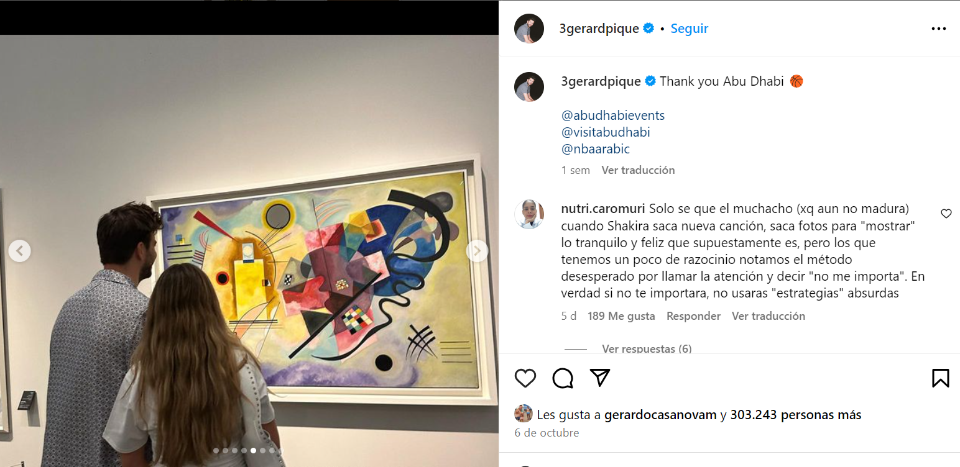Open the nutri.caromuri commenter avatar
The width and height of the screenshot is (960, 467).
tap(529, 214)
